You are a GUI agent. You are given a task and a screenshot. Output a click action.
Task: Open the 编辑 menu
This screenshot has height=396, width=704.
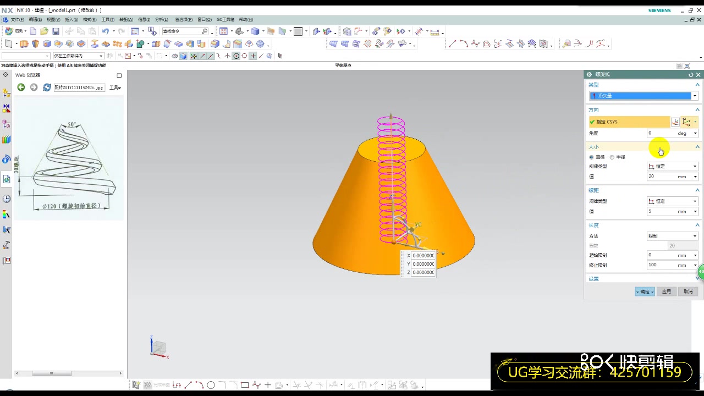(35, 20)
